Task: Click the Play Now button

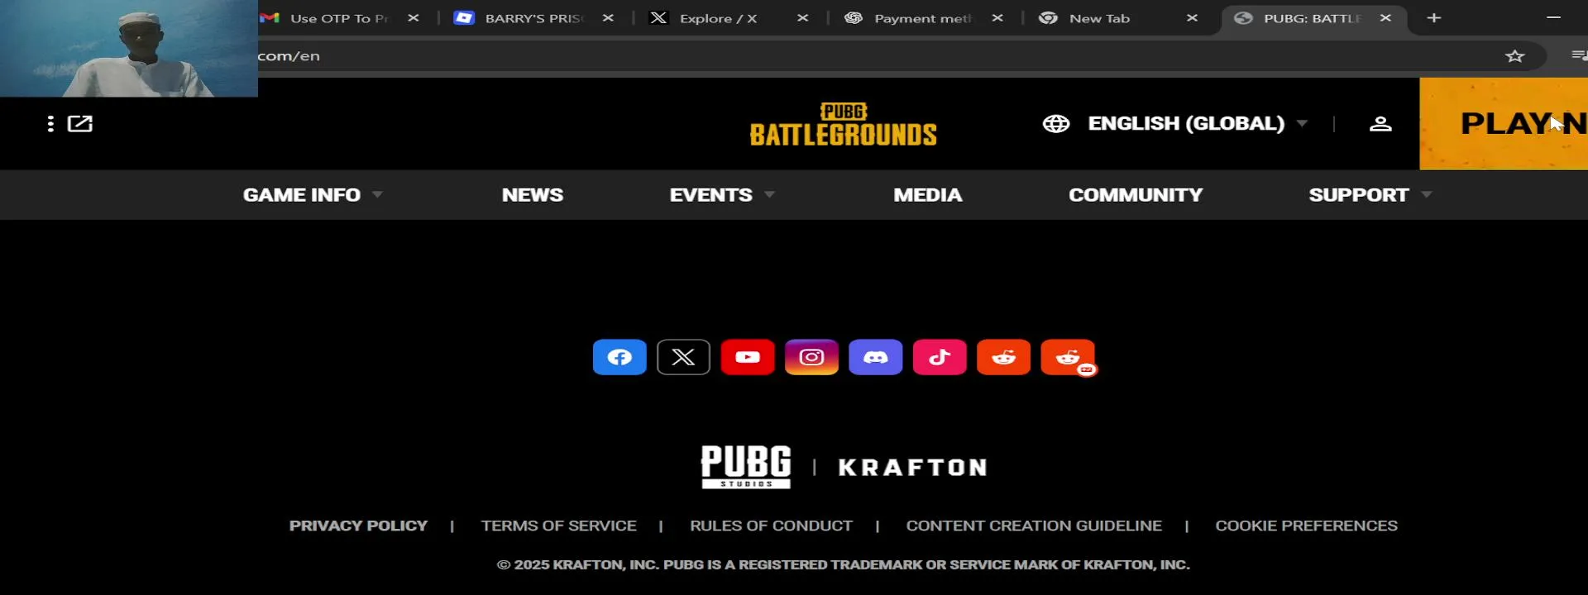Action: click(x=1504, y=124)
